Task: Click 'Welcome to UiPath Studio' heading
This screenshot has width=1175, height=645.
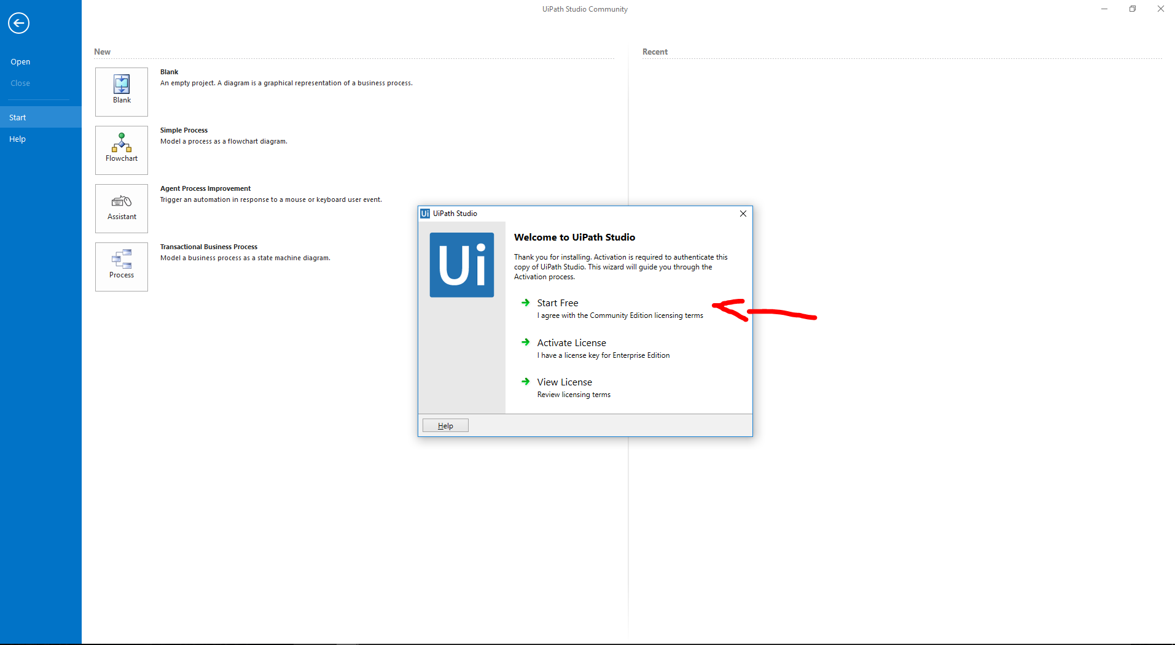Action: pyautogui.click(x=574, y=237)
